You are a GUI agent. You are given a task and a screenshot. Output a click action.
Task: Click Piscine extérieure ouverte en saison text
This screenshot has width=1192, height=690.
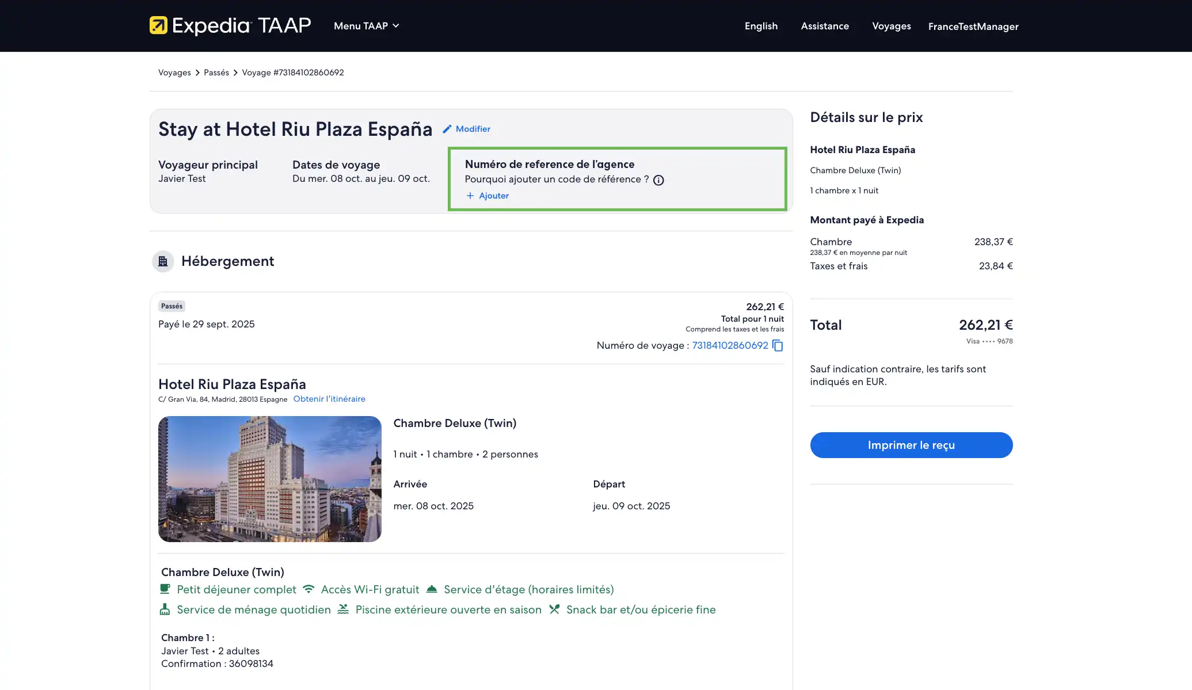pyautogui.click(x=448, y=609)
